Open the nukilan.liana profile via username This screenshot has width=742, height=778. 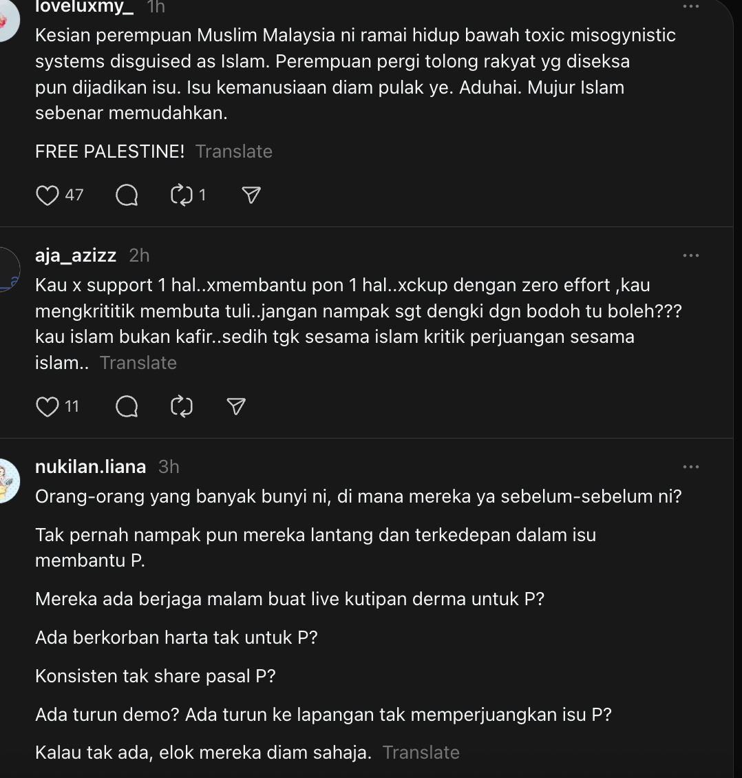click(90, 466)
